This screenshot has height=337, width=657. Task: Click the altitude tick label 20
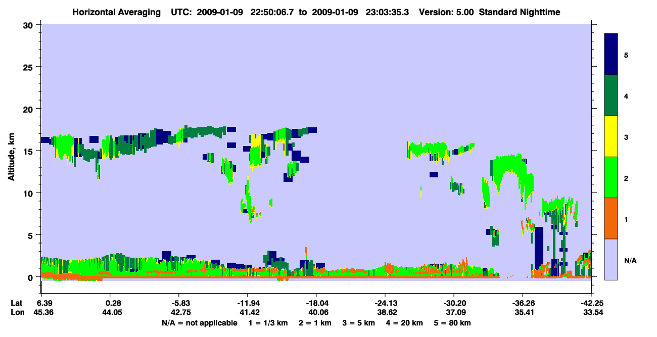pos(29,109)
